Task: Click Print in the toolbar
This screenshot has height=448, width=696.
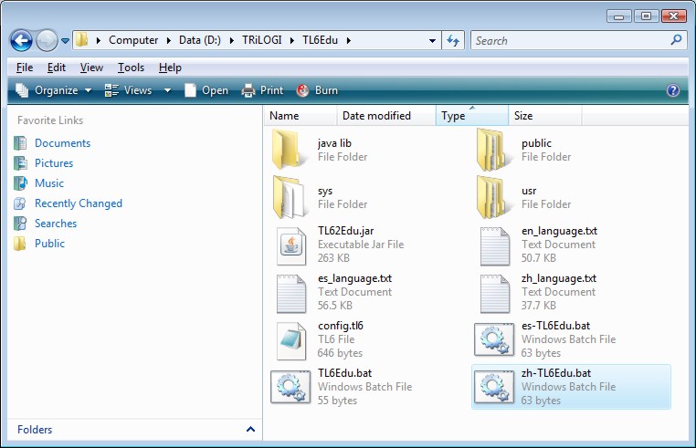Action: (262, 90)
